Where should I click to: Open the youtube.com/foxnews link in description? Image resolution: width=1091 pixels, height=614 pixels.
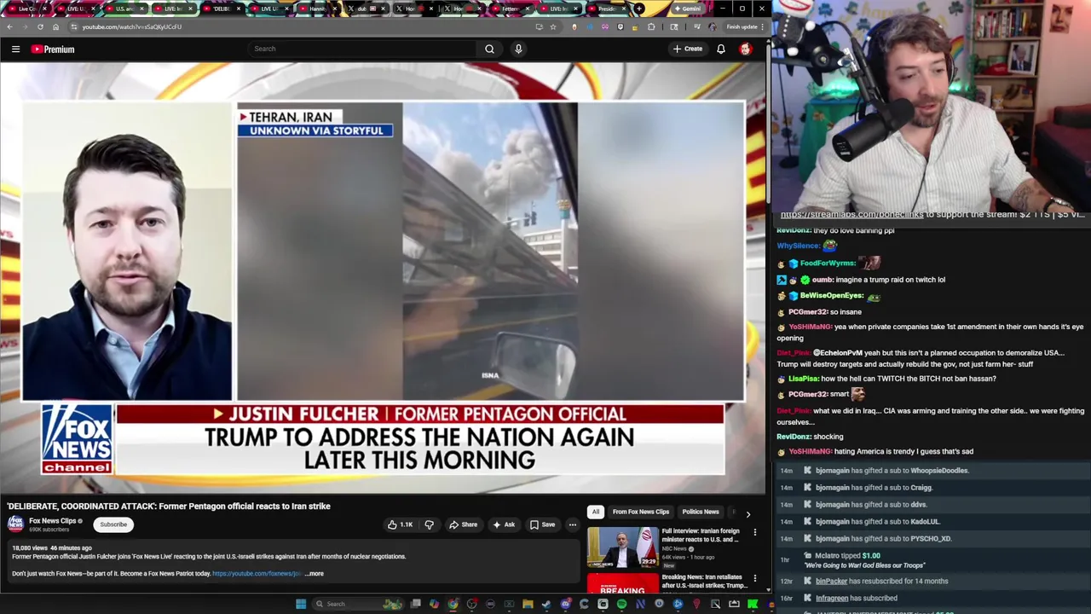tap(257, 574)
